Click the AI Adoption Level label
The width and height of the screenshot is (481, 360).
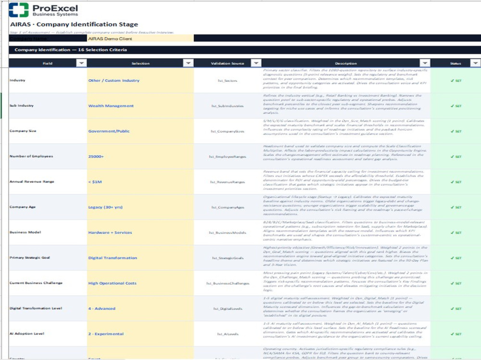coord(27,334)
